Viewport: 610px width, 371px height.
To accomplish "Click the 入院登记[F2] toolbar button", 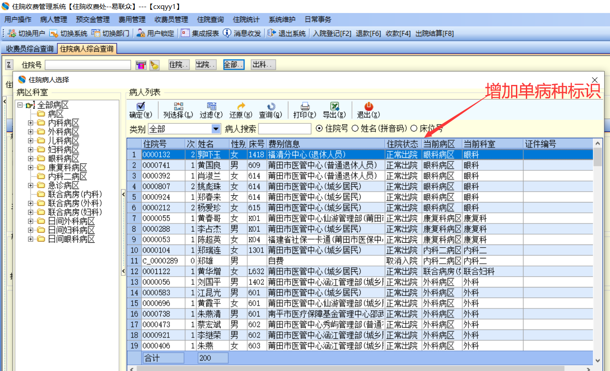I will tap(332, 33).
